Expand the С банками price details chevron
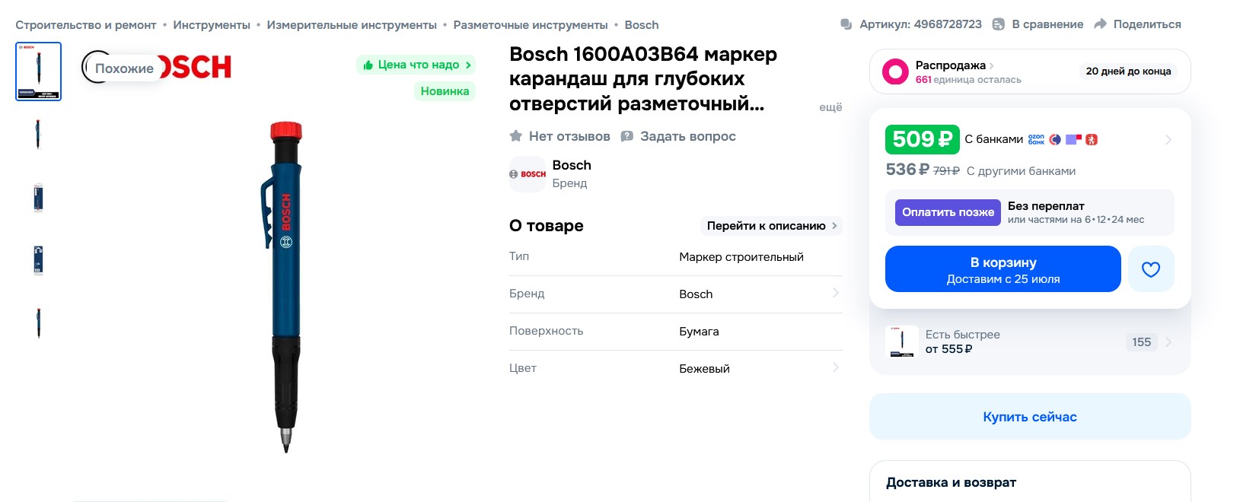 [x=1168, y=140]
